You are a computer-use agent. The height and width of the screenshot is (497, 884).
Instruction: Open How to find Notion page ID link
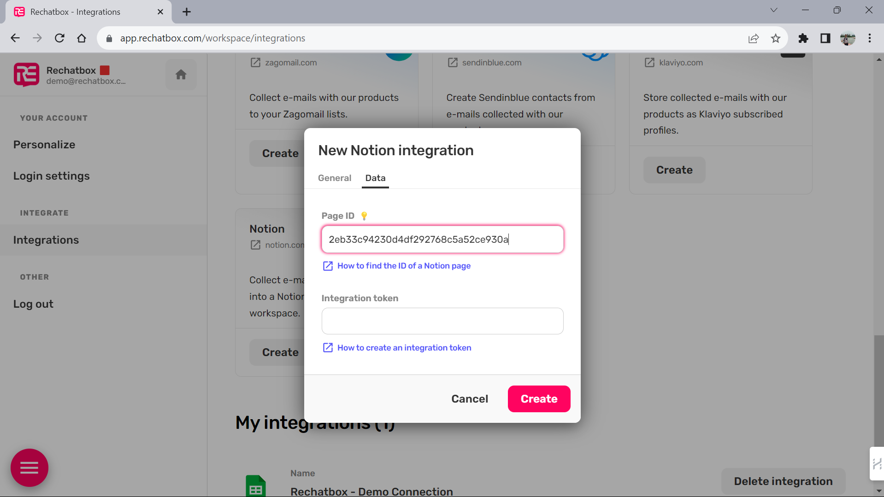click(404, 266)
